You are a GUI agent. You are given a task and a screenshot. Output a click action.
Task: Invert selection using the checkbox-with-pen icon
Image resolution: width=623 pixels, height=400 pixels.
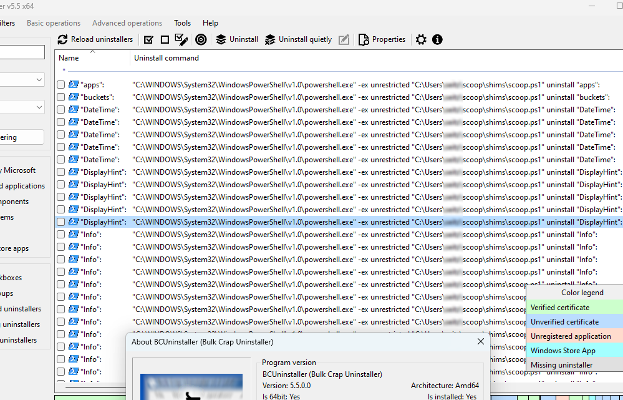pos(181,39)
